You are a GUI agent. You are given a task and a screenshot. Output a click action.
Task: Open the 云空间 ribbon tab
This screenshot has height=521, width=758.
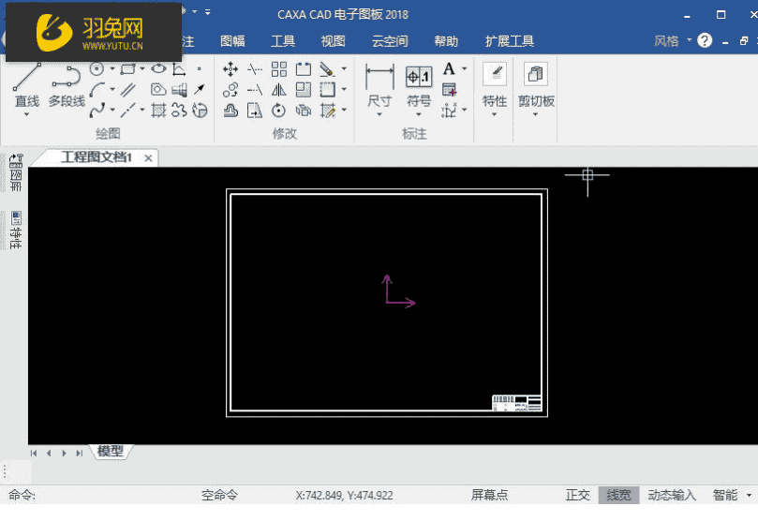[x=390, y=41]
